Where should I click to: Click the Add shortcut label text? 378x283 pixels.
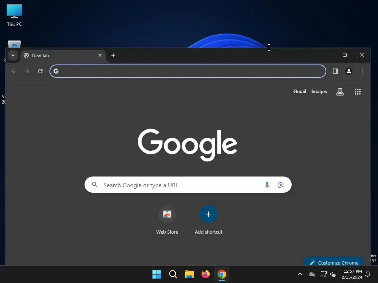209,232
